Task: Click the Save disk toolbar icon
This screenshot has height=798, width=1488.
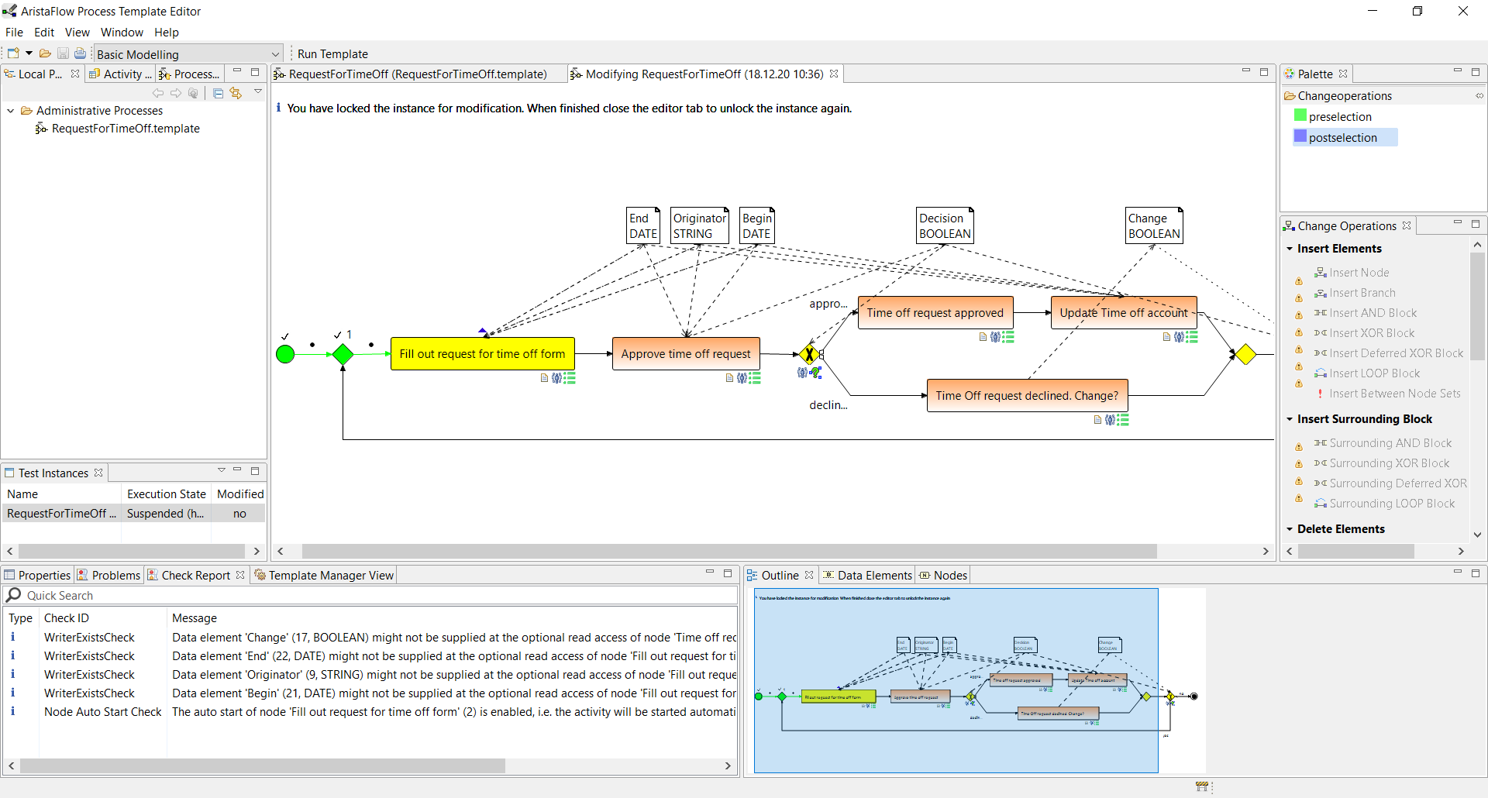Action: pos(63,53)
